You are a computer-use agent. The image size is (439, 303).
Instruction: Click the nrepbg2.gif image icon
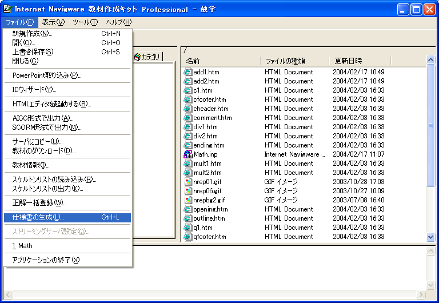[188, 200]
